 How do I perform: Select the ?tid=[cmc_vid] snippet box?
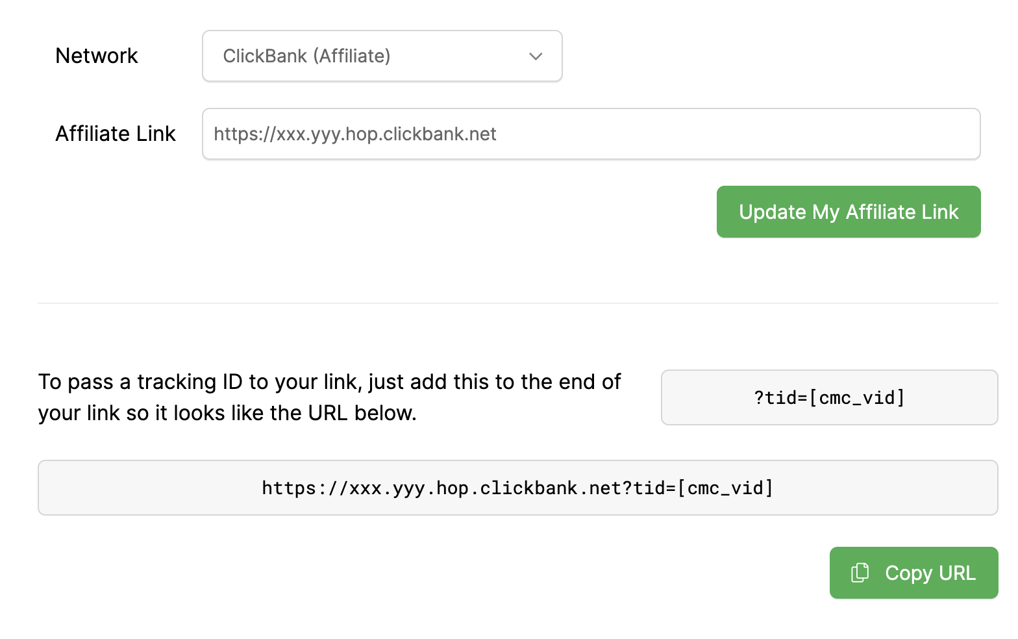829,397
